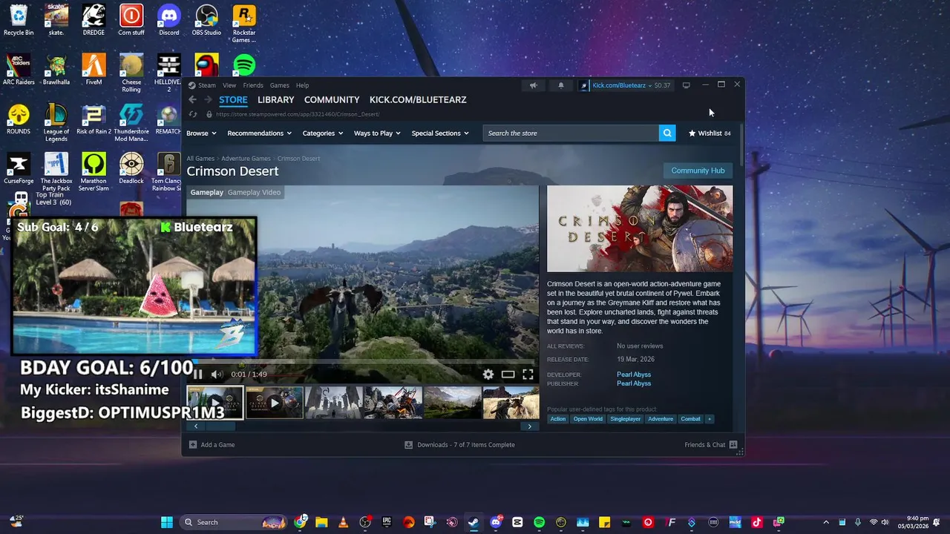The image size is (950, 534).
Task: Open the Games menu
Action: 280,85
